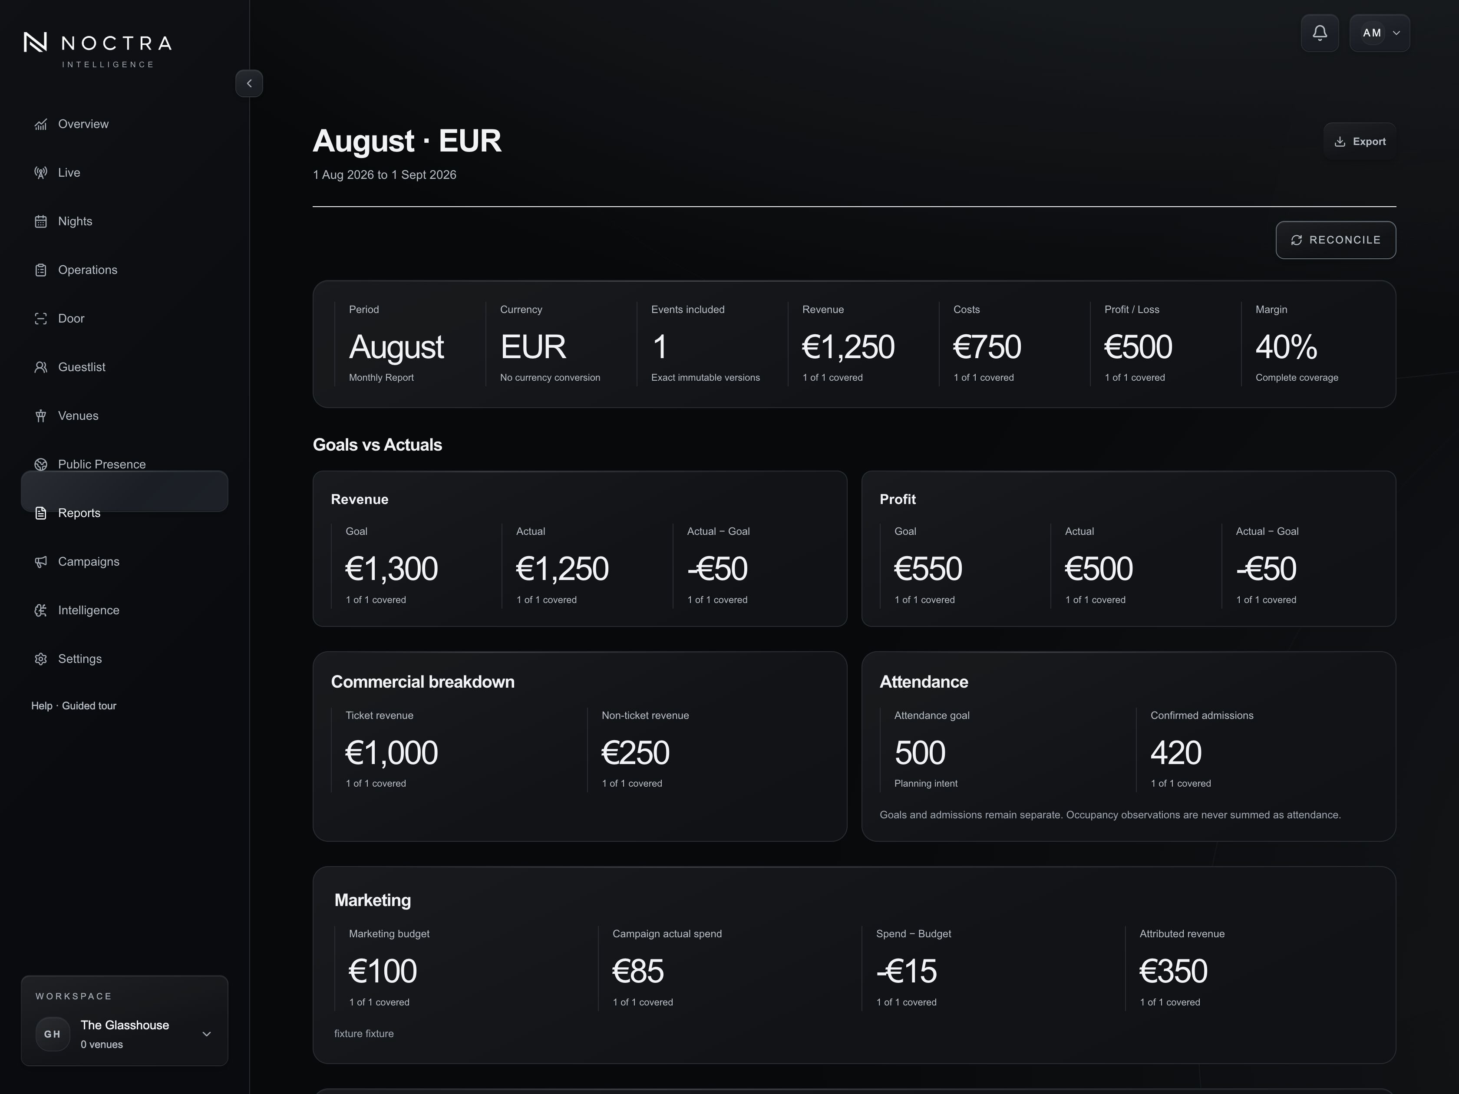Open the AM user account dropdown

(x=1379, y=33)
